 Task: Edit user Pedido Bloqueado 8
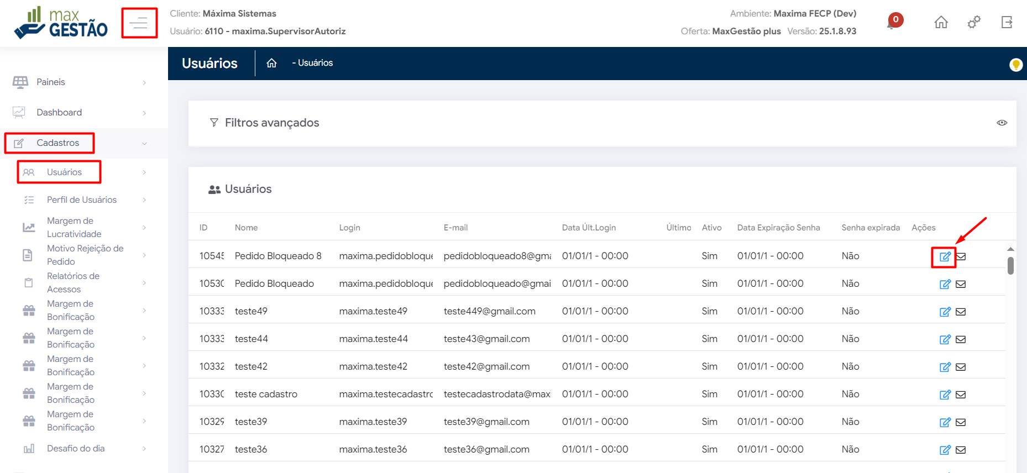pyautogui.click(x=945, y=256)
